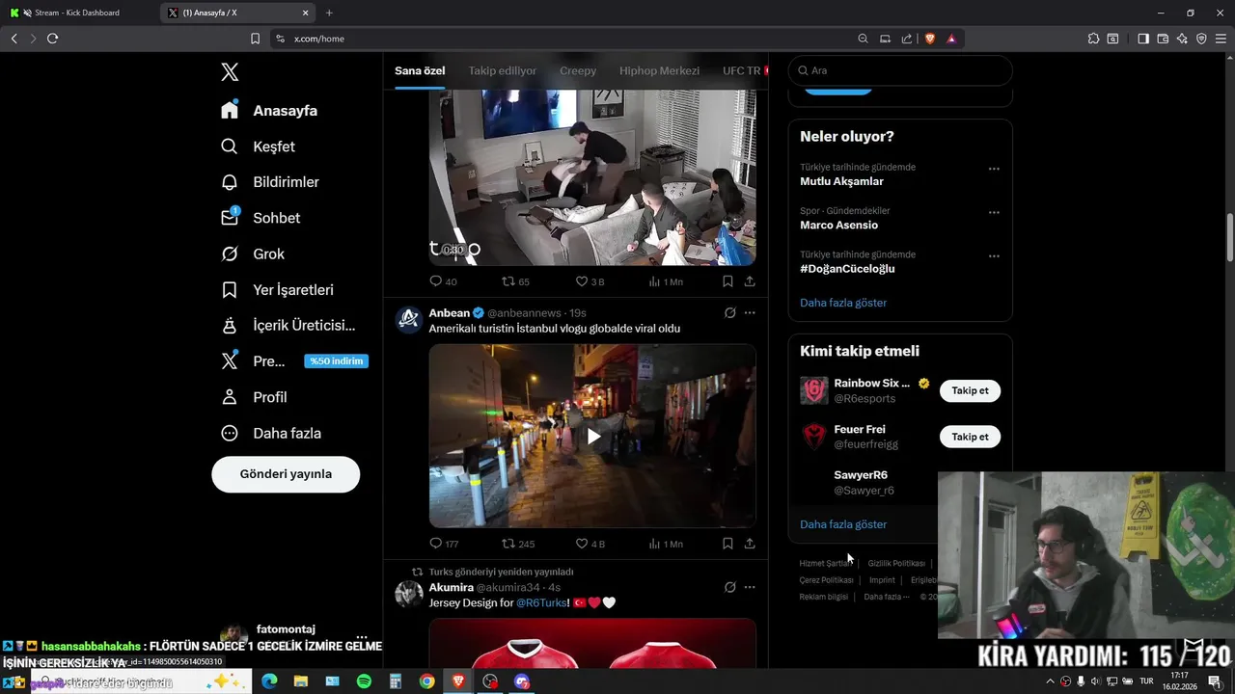The width and height of the screenshot is (1235, 694).
Task: Go back in the browser
Action: click(x=14, y=39)
